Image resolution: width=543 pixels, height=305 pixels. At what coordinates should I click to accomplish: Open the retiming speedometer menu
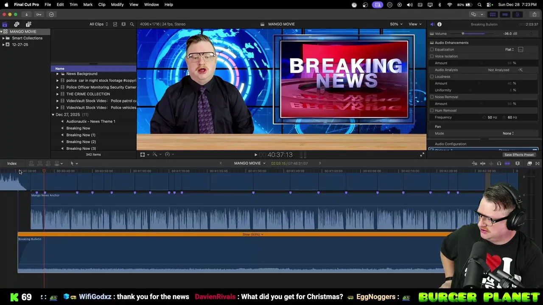(x=169, y=155)
